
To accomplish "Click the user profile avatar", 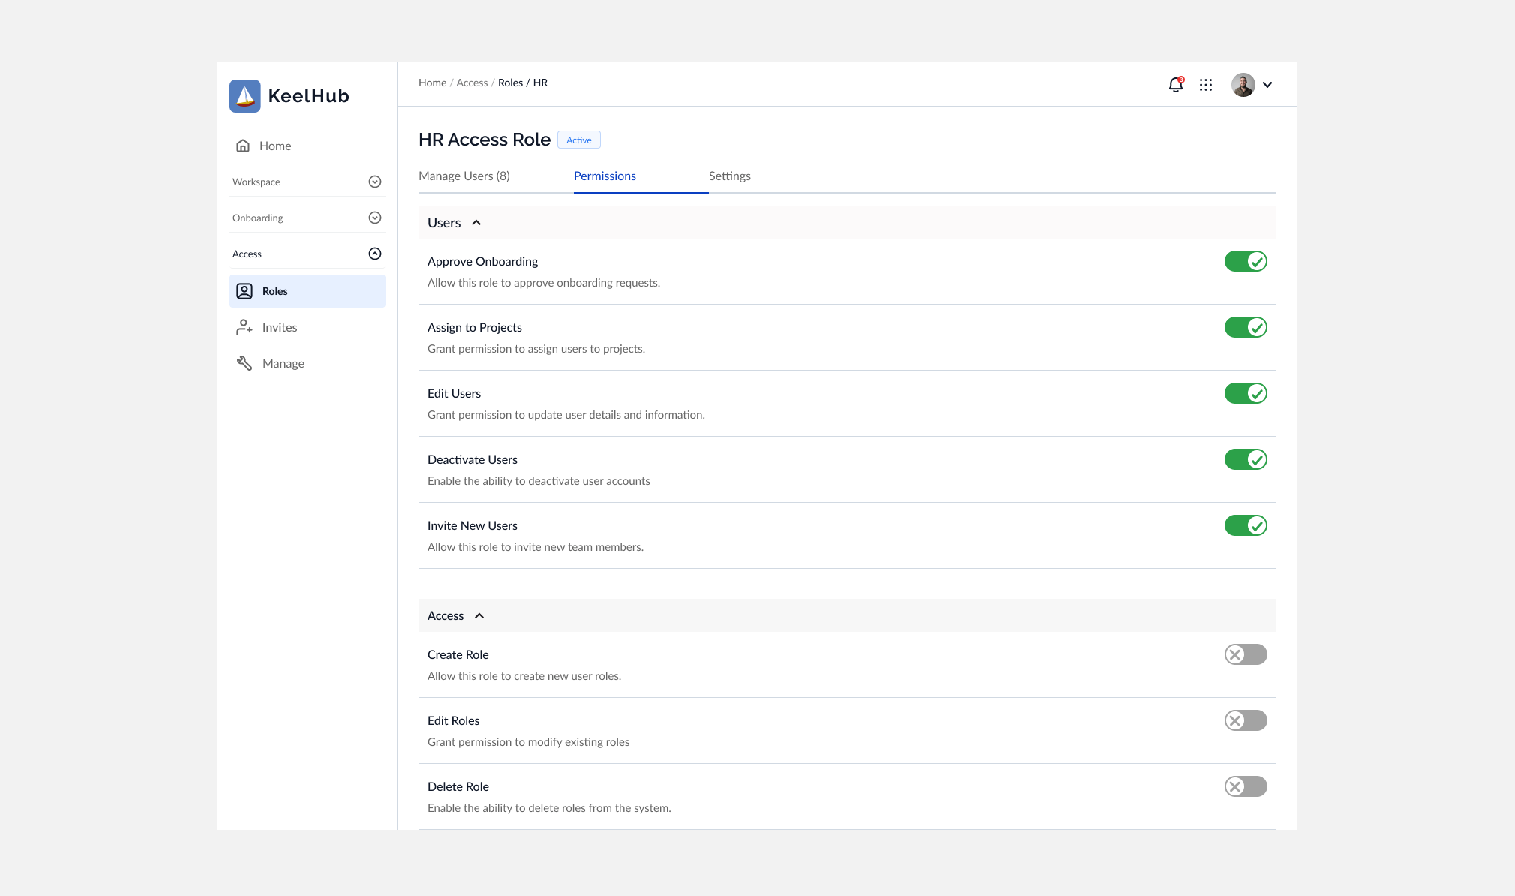I will pos(1243,85).
